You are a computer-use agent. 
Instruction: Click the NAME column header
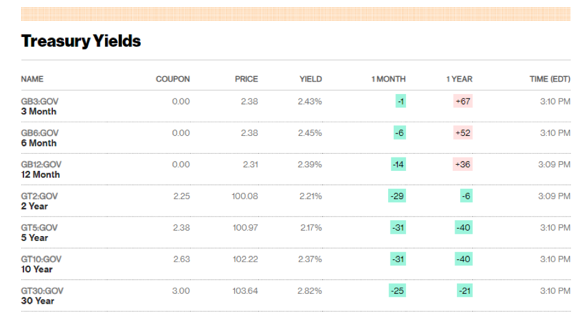[x=32, y=79]
